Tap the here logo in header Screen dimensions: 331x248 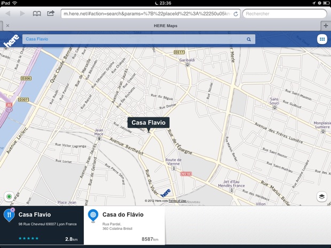pyautogui.click(x=12, y=41)
